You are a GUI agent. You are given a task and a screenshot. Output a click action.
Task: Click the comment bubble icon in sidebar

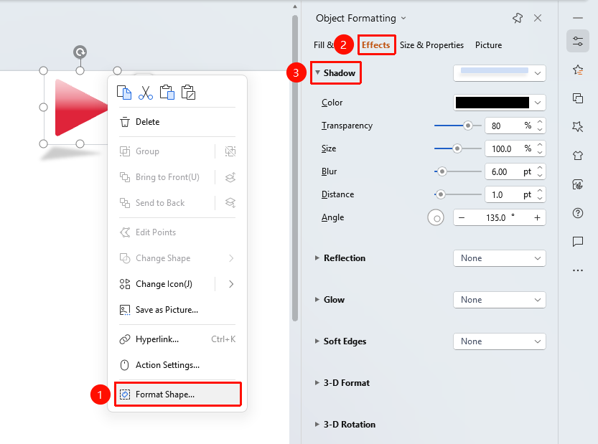578,242
